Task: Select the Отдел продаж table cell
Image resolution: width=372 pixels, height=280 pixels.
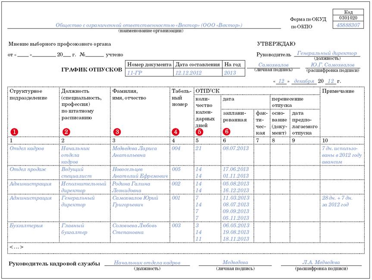Action: [x=28, y=169]
